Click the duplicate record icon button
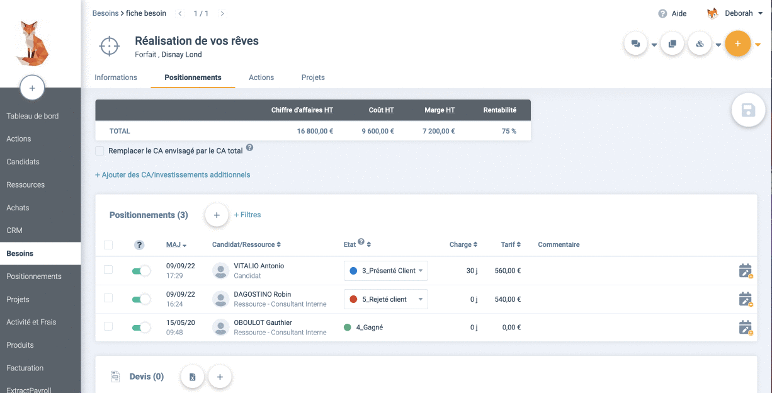 673,44
